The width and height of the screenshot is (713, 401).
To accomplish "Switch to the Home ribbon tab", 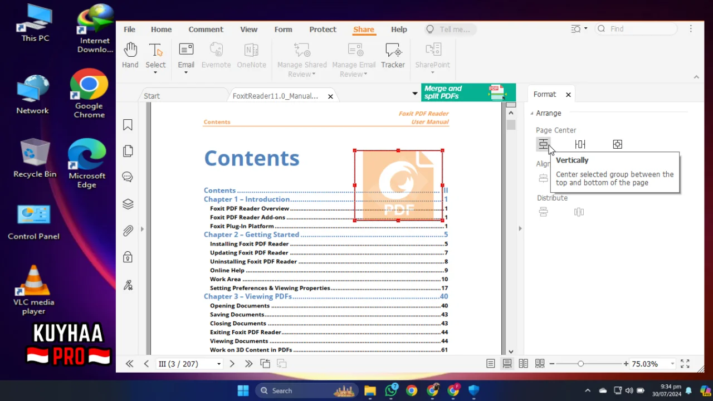I will (x=162, y=30).
